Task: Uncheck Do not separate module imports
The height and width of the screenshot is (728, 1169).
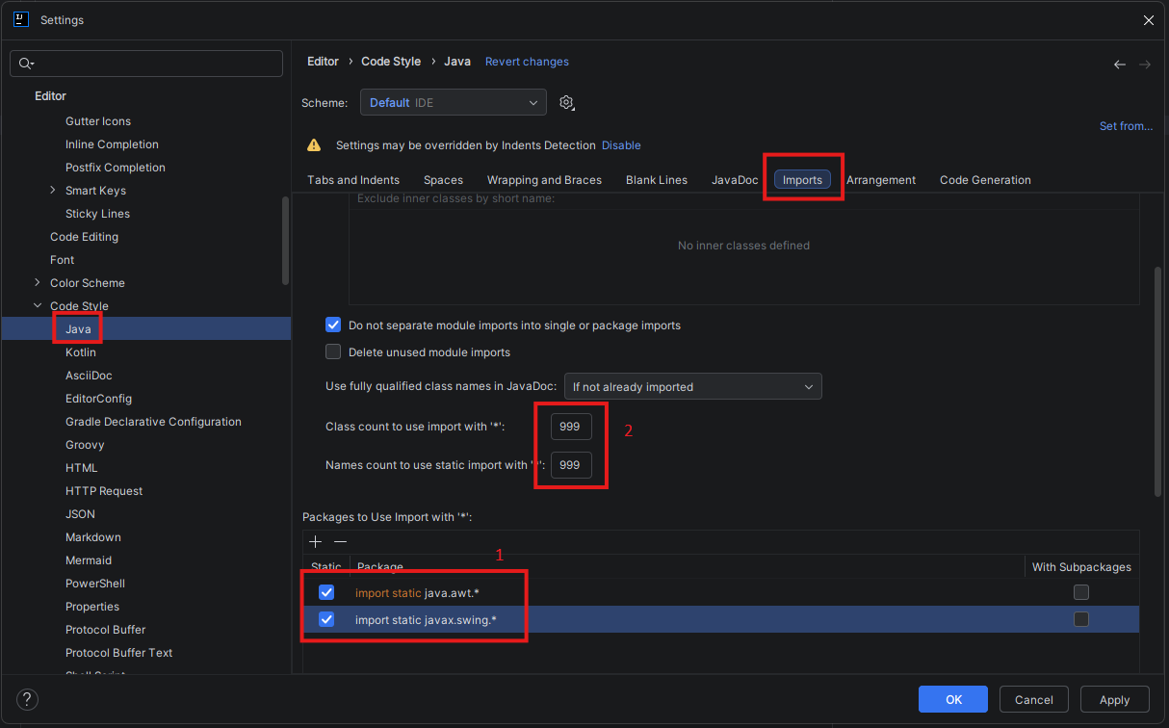Action: pyautogui.click(x=334, y=325)
